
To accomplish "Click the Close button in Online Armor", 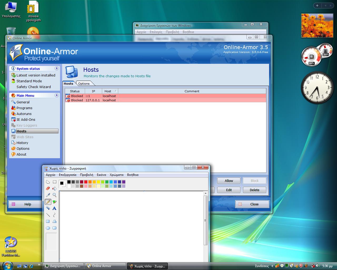I will click(x=252, y=204).
